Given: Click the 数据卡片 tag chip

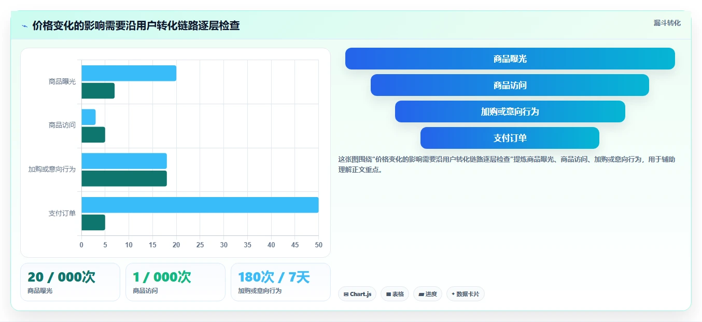Looking at the screenshot, I should coord(465,294).
